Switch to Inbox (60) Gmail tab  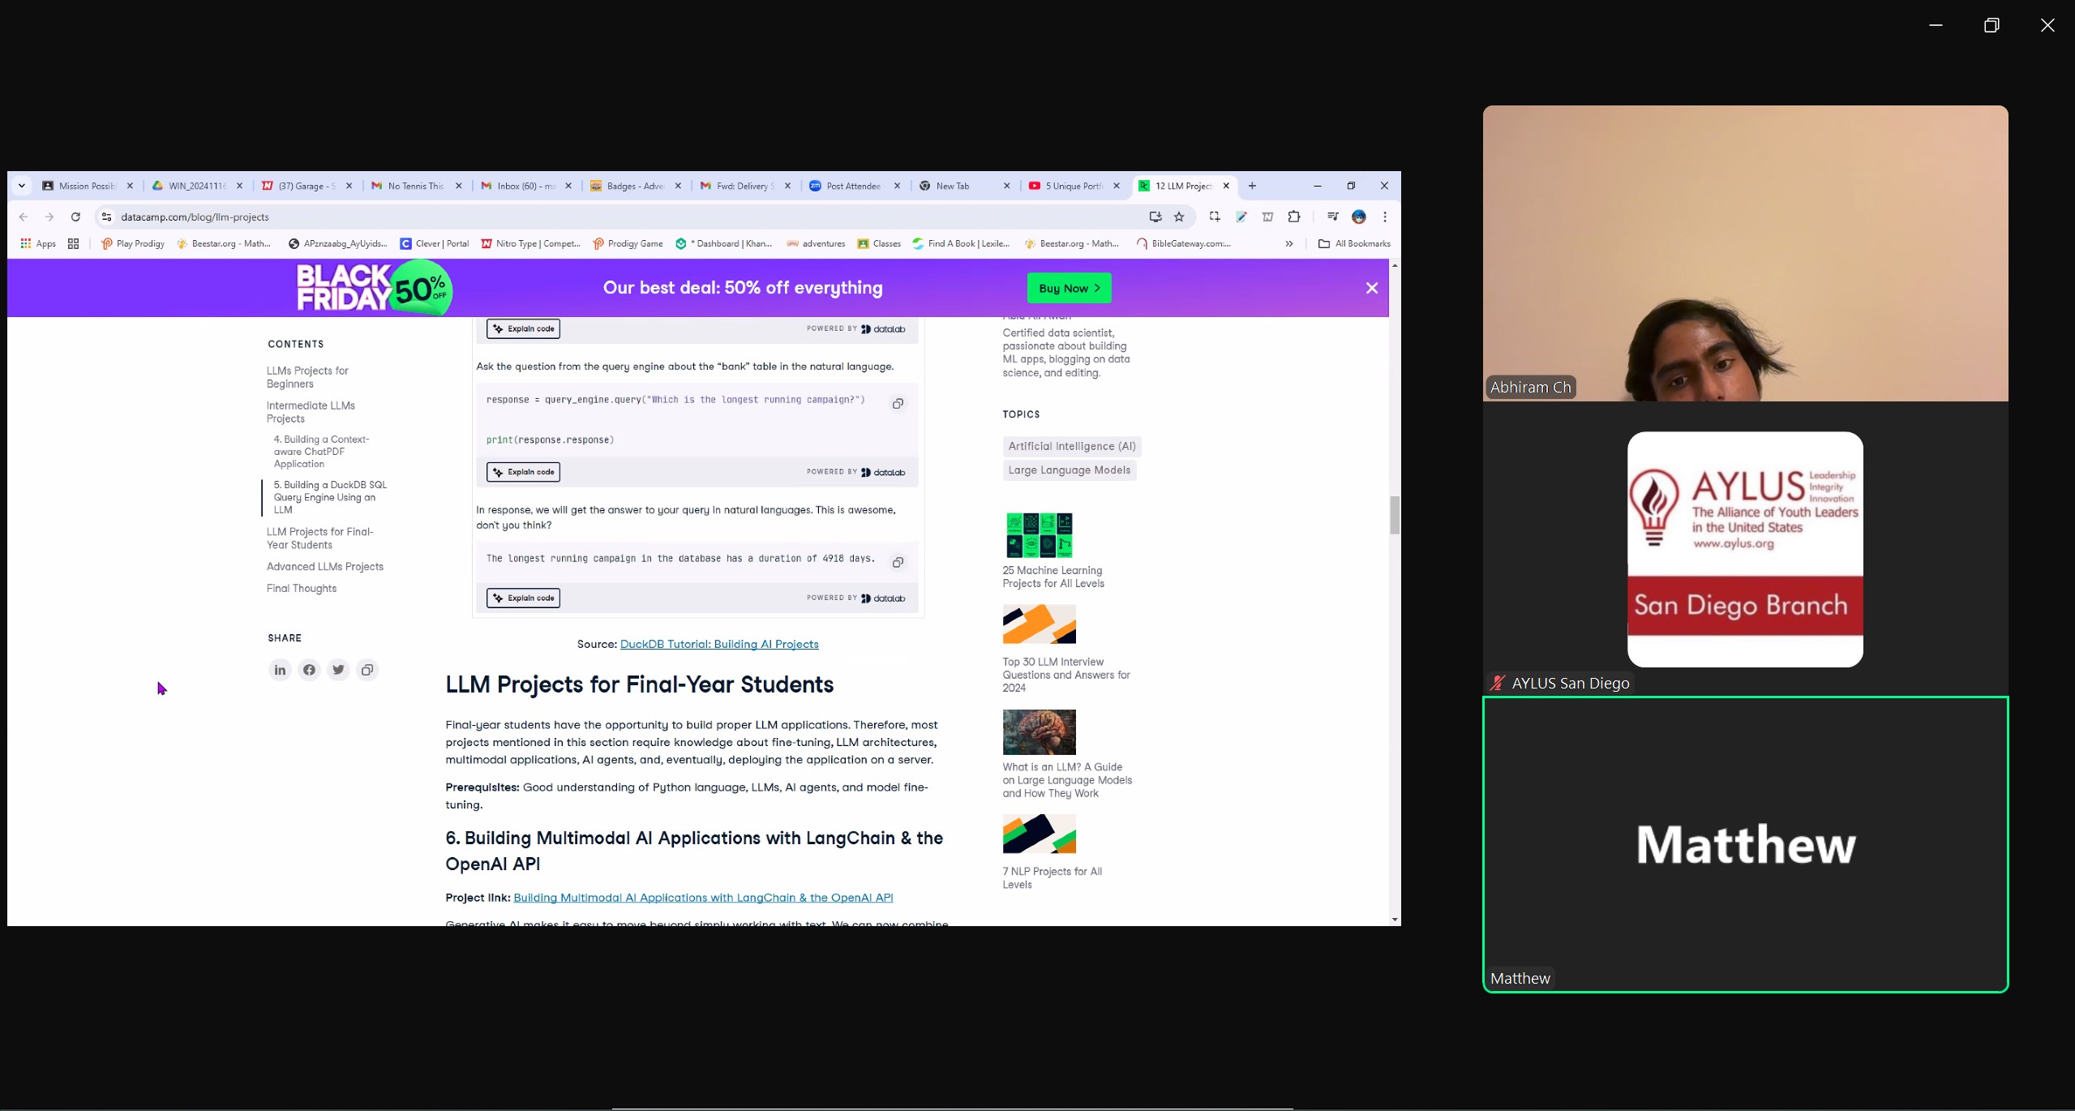[x=525, y=186]
